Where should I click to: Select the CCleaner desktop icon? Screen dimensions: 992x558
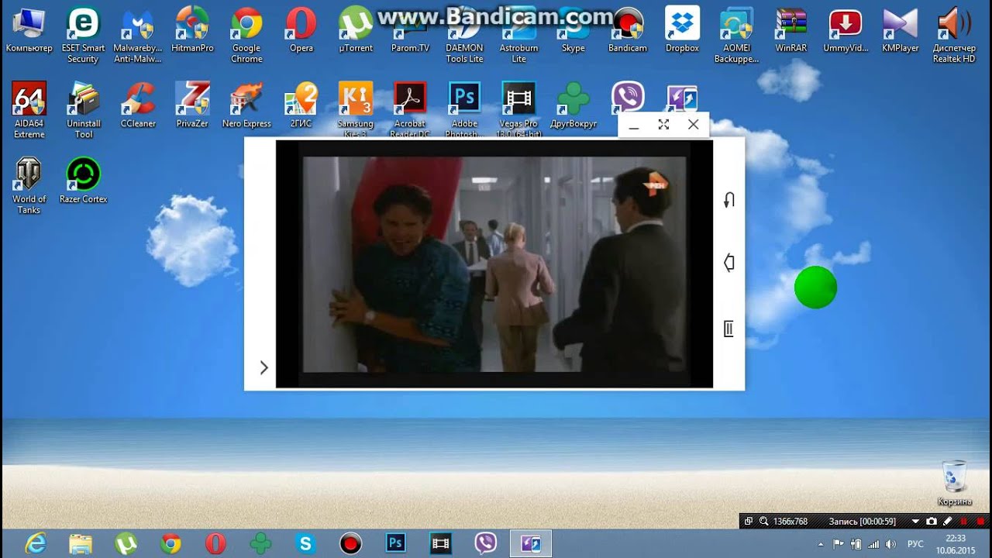click(x=138, y=105)
